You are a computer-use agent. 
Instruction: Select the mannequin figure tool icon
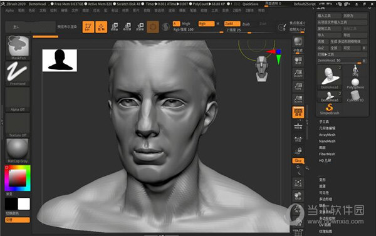355,71
